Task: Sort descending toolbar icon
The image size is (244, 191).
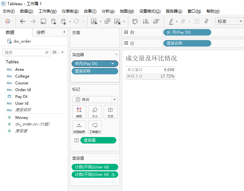Action: click(156, 21)
